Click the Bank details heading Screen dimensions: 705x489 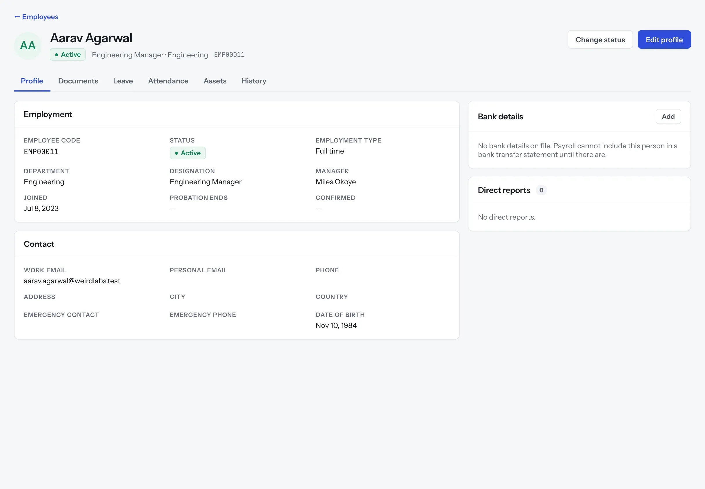point(500,116)
